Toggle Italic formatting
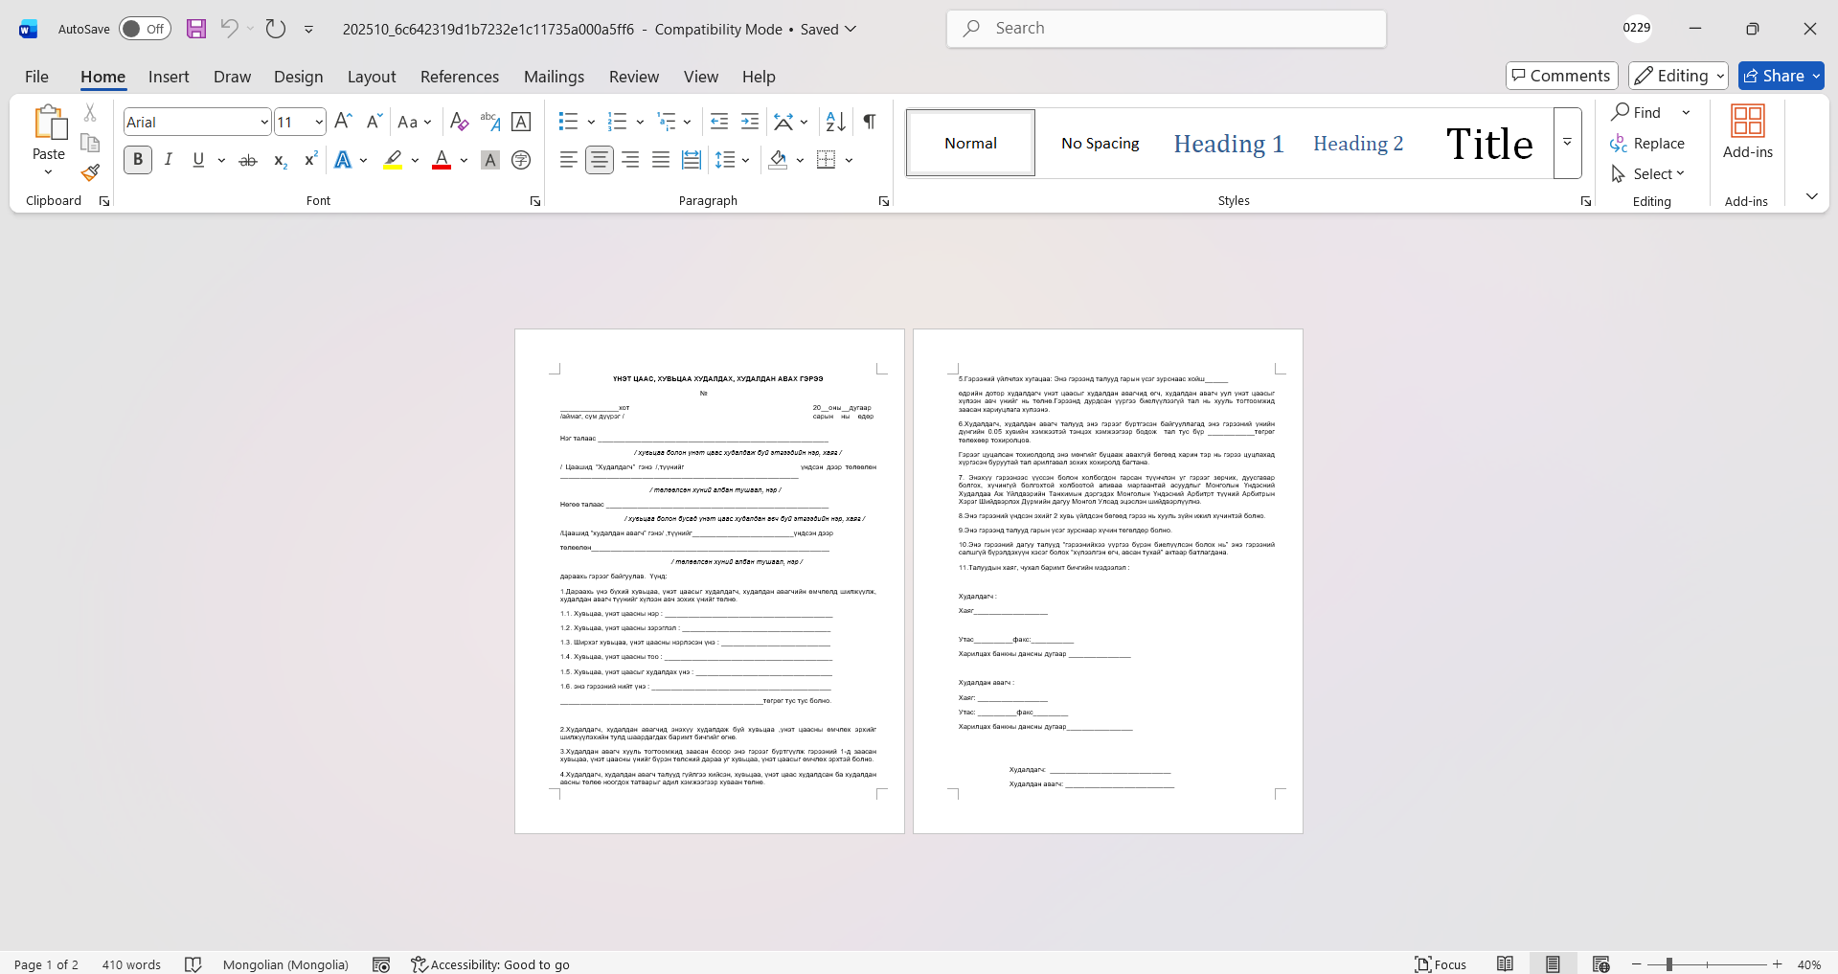 coord(169,160)
